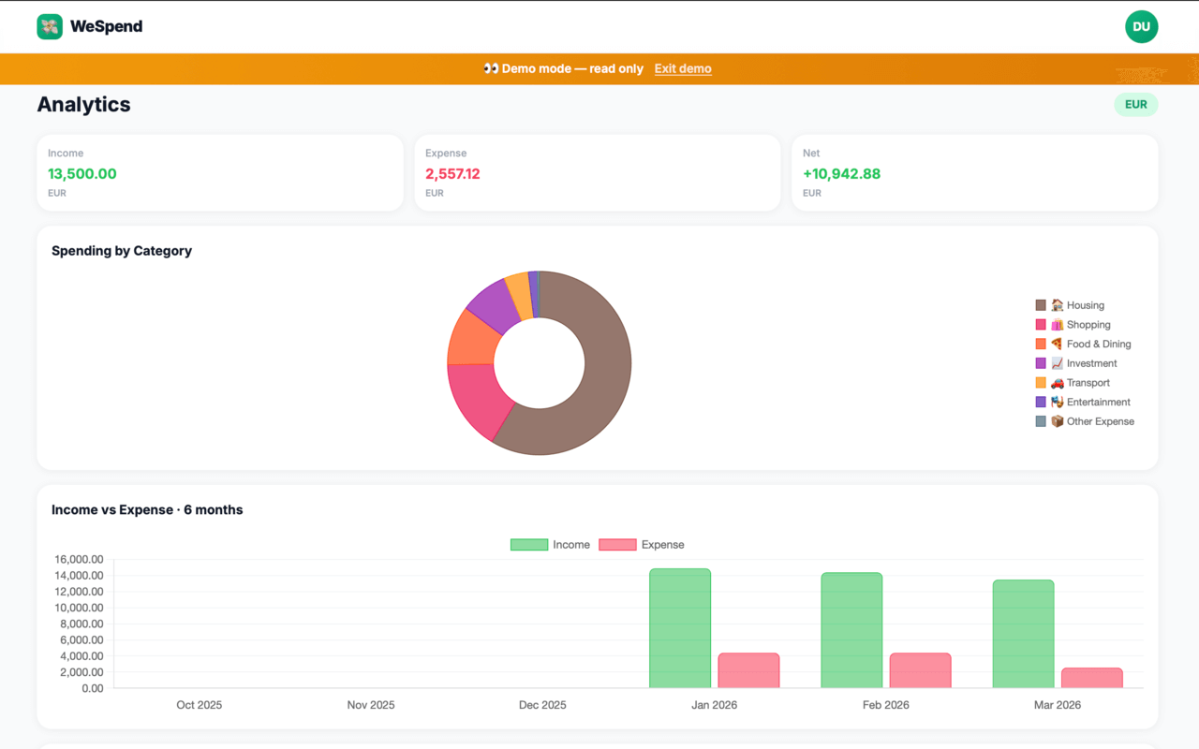Viewport: 1199px width, 749px height.
Task: Click the Investment chart icon
Action: [x=1059, y=363]
